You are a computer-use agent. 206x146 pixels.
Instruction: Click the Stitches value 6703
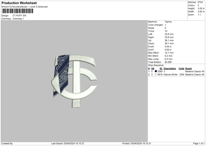click(200, 2)
